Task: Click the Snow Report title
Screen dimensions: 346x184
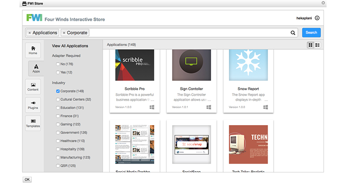Action: click(x=248, y=89)
